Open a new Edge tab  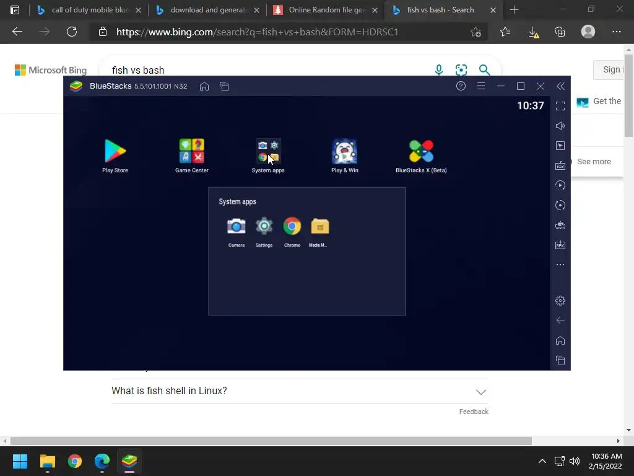point(514,10)
